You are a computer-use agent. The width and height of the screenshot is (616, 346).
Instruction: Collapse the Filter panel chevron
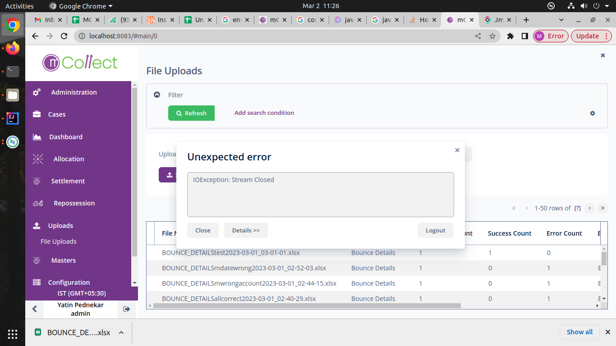click(x=157, y=95)
